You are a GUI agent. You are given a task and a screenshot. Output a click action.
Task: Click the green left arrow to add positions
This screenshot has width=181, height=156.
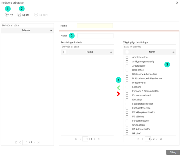pyautogui.click(x=118, y=88)
